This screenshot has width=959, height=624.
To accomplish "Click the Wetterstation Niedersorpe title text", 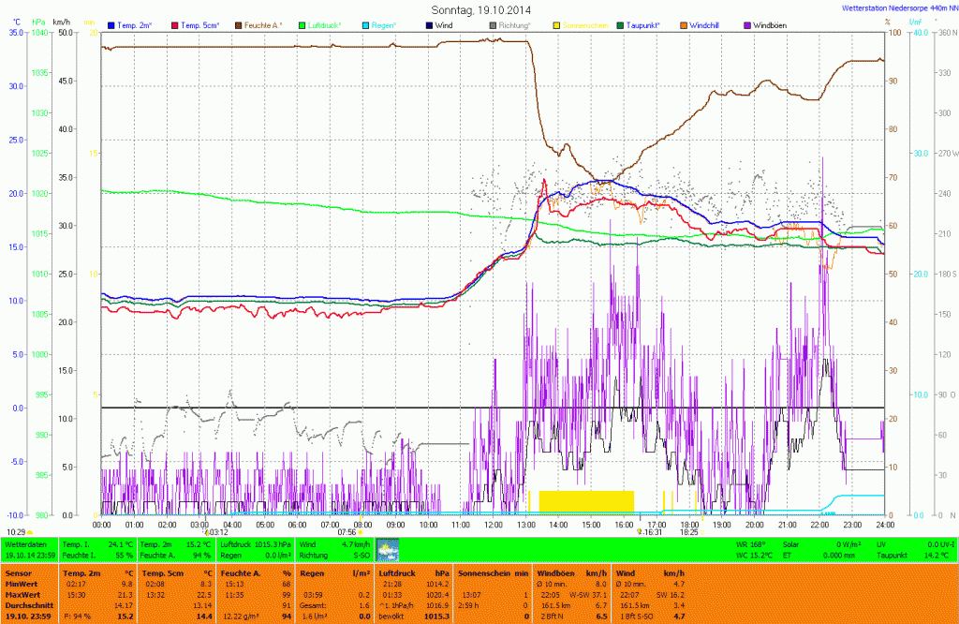I will point(896,7).
